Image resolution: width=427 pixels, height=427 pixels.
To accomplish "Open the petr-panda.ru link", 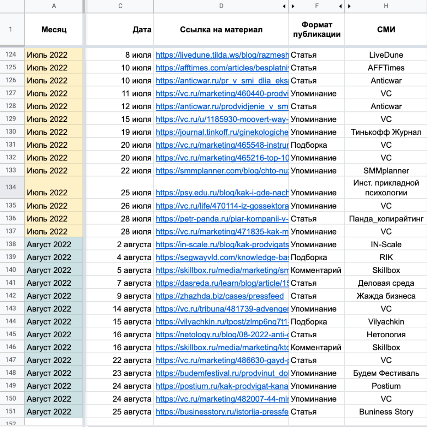I will coord(222,219).
